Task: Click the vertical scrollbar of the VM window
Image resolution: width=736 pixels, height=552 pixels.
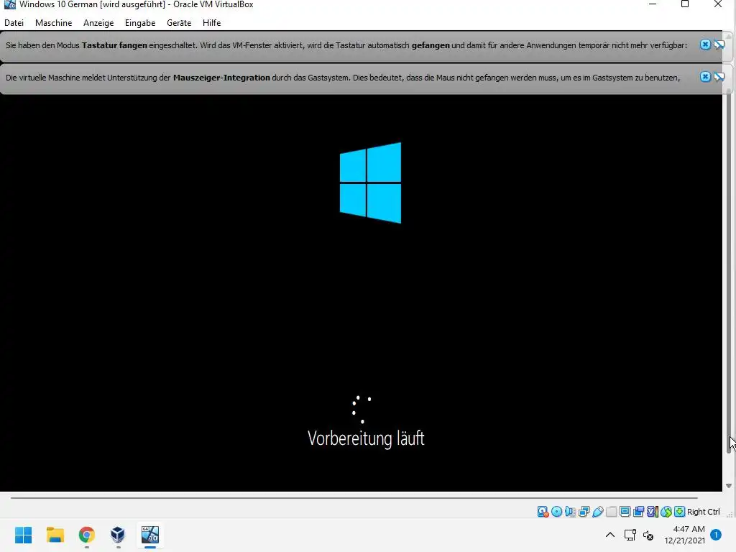Action: (x=729, y=272)
